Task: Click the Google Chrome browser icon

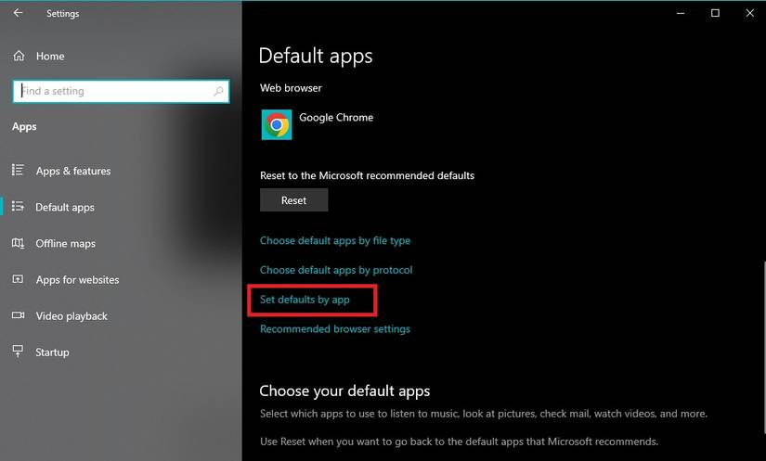Action: tap(277, 125)
